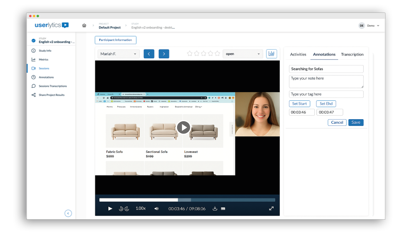Open Sessions Transcriptions in sidebar

click(x=53, y=86)
